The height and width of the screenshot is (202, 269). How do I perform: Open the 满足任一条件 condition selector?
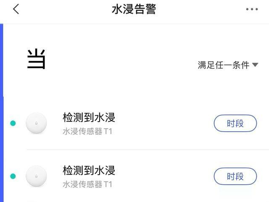228,65
